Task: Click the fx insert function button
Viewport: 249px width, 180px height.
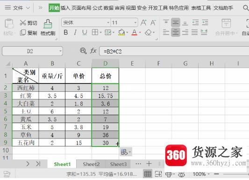Action: coord(93,51)
